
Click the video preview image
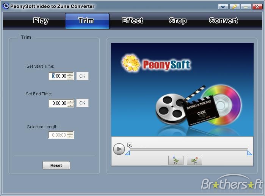pos(182,89)
